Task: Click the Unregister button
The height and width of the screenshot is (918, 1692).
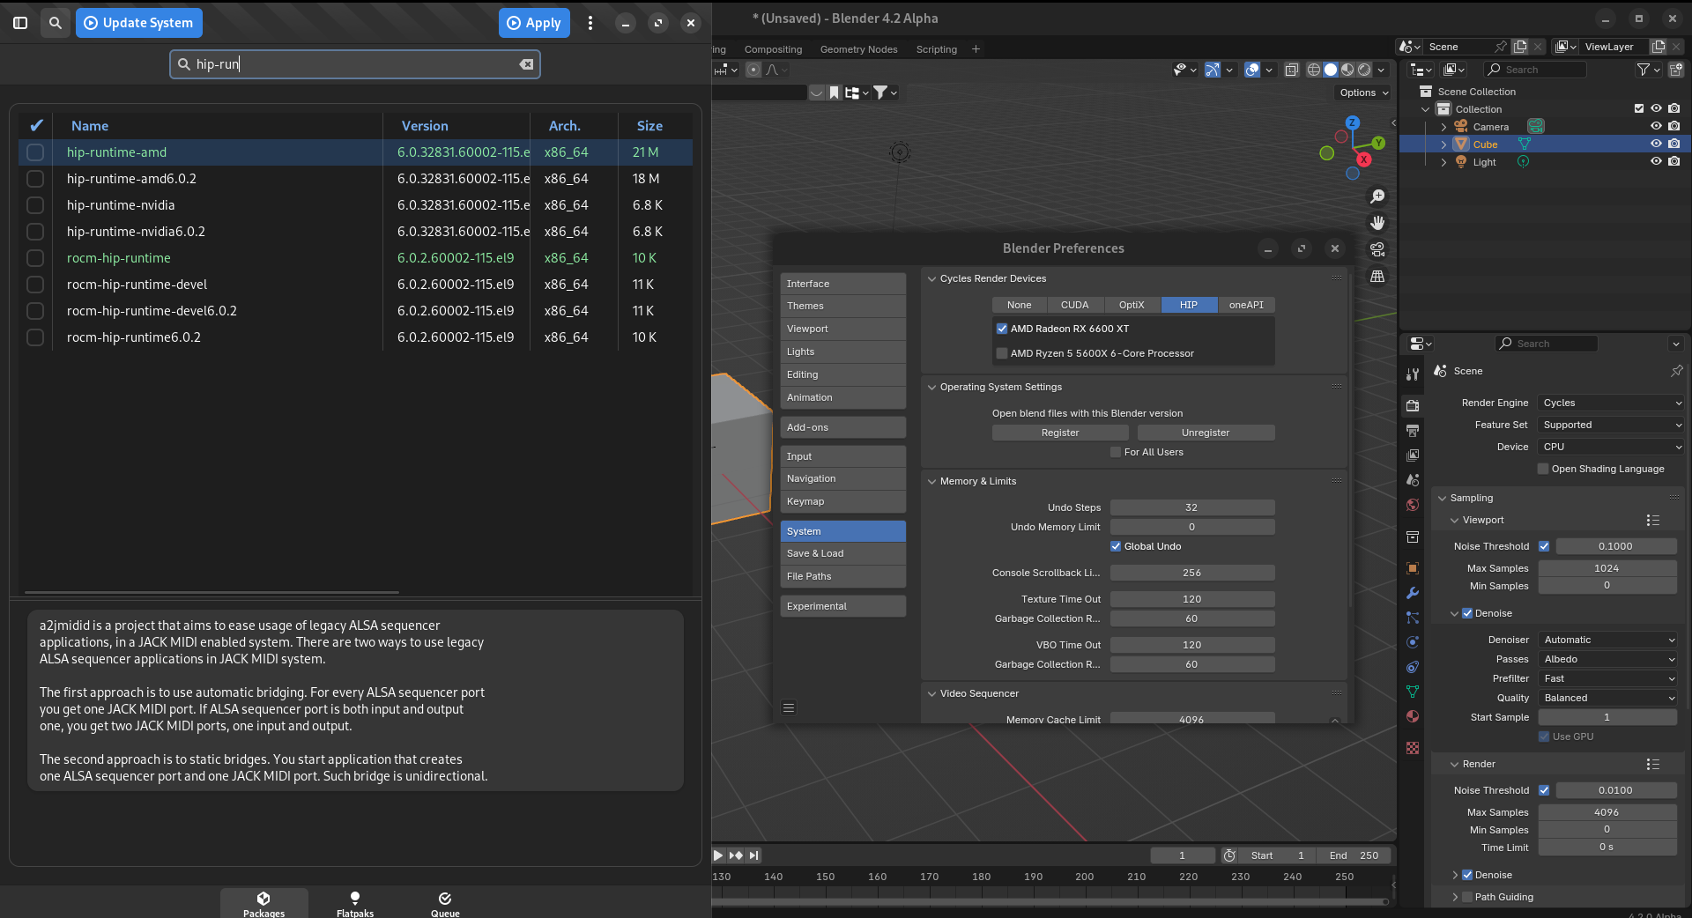Action: (1205, 433)
